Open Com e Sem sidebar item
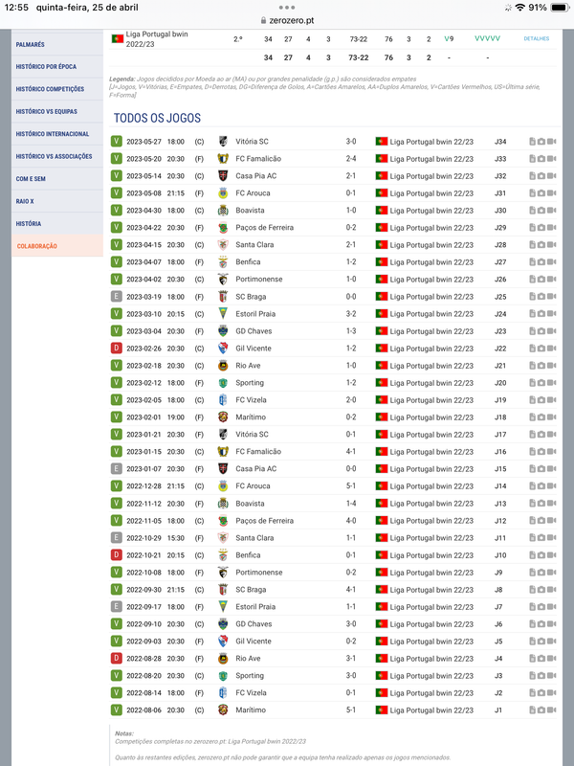 coord(57,179)
